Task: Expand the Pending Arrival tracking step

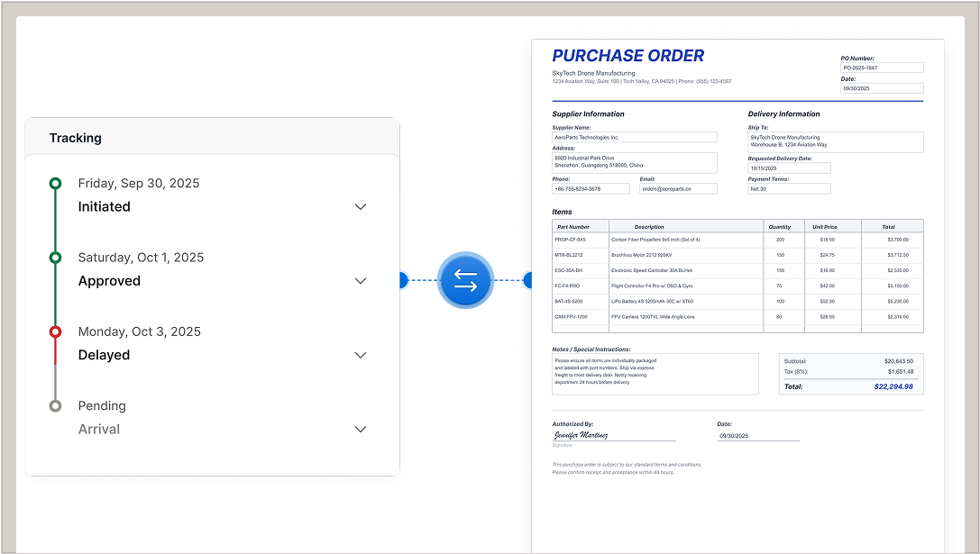Action: [x=361, y=429]
